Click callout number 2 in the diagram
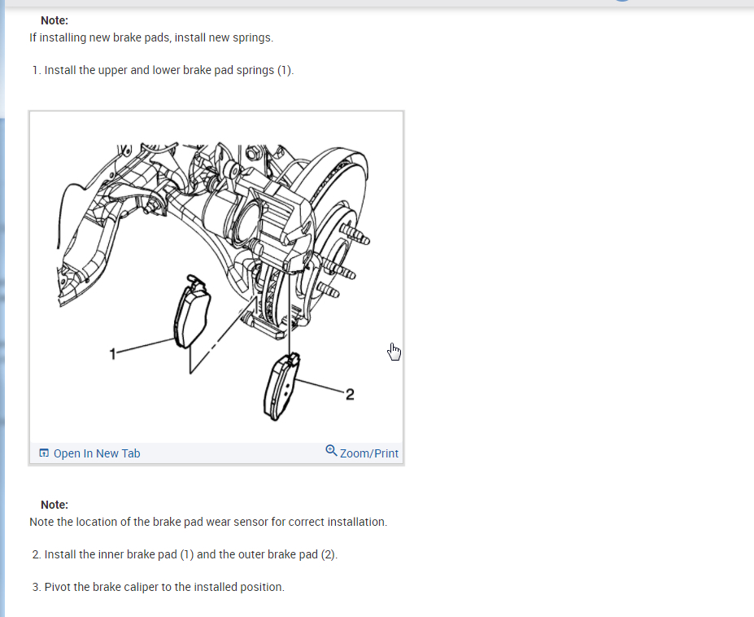This screenshot has width=754, height=617. tap(350, 395)
